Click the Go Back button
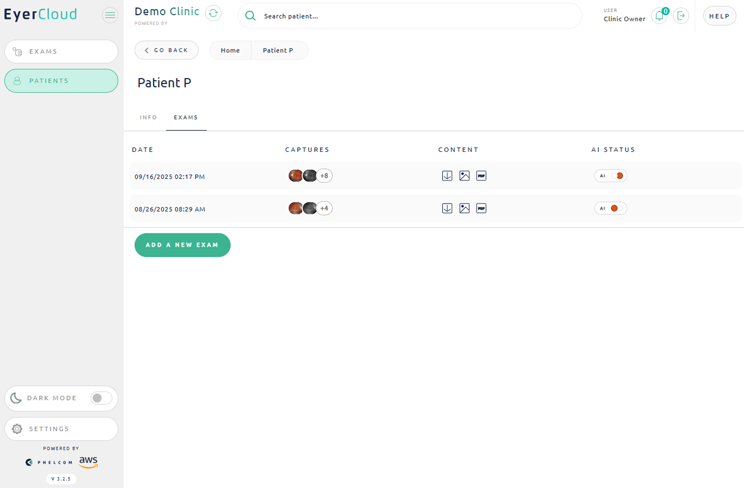 coord(166,50)
